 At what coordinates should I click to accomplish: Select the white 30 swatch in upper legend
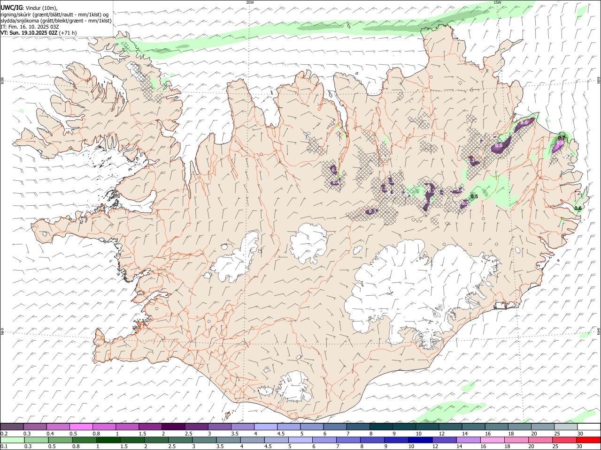tap(588, 427)
